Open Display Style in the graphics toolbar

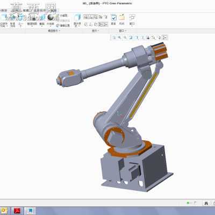[137, 38]
